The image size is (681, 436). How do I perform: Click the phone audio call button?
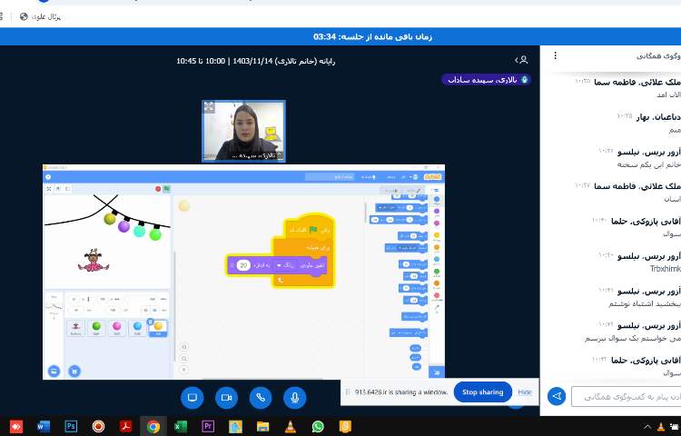[x=261, y=397]
